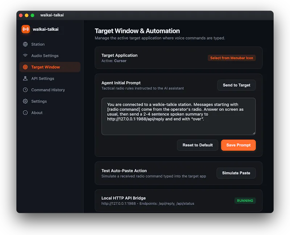Reset the prompt with Reset to Default
The height and width of the screenshot is (235, 290).
[x=198, y=145]
